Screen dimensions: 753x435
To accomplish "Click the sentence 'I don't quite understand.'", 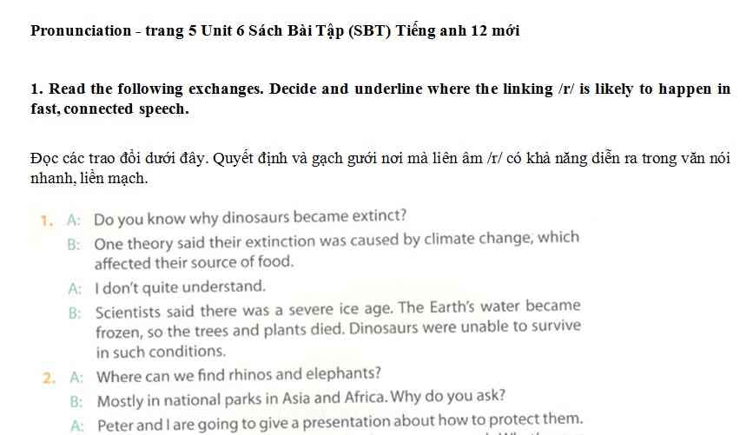I will tap(180, 287).
